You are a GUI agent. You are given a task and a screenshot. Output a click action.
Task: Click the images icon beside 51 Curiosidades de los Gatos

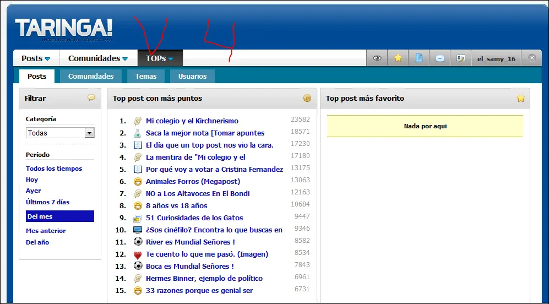point(138,218)
